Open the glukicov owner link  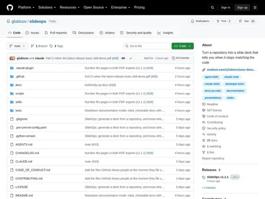tap(19, 21)
